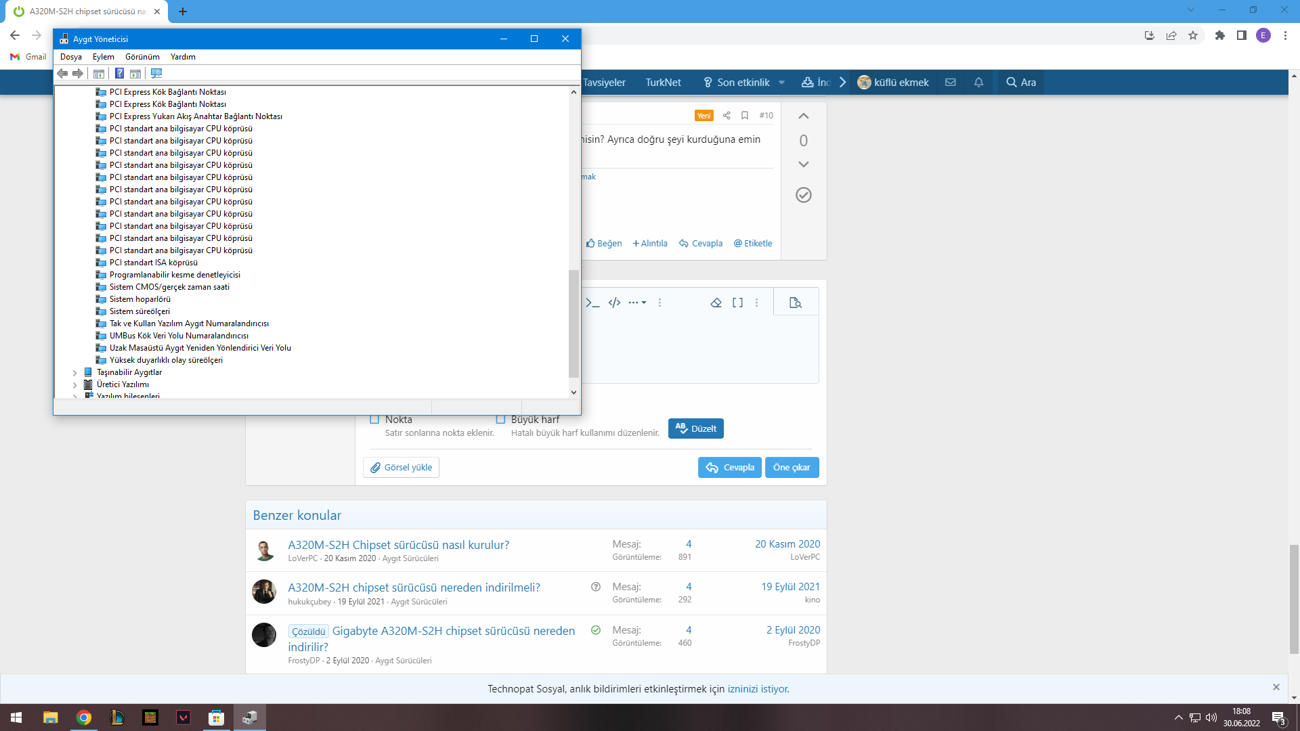Viewport: 1300px width, 731px height.
Task: Mark post as solution checkmark icon
Action: click(803, 195)
